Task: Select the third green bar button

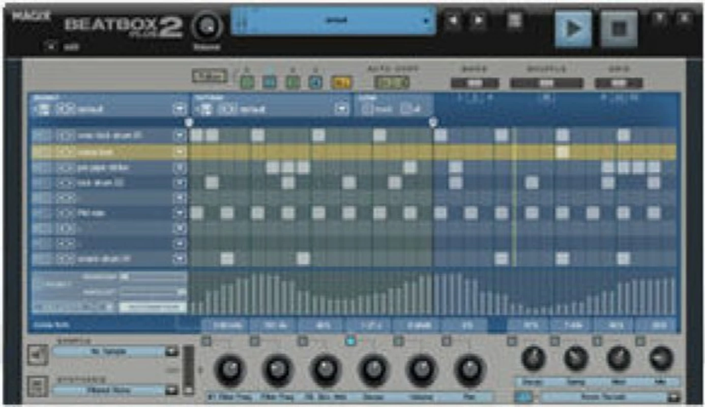Action: tap(292, 82)
